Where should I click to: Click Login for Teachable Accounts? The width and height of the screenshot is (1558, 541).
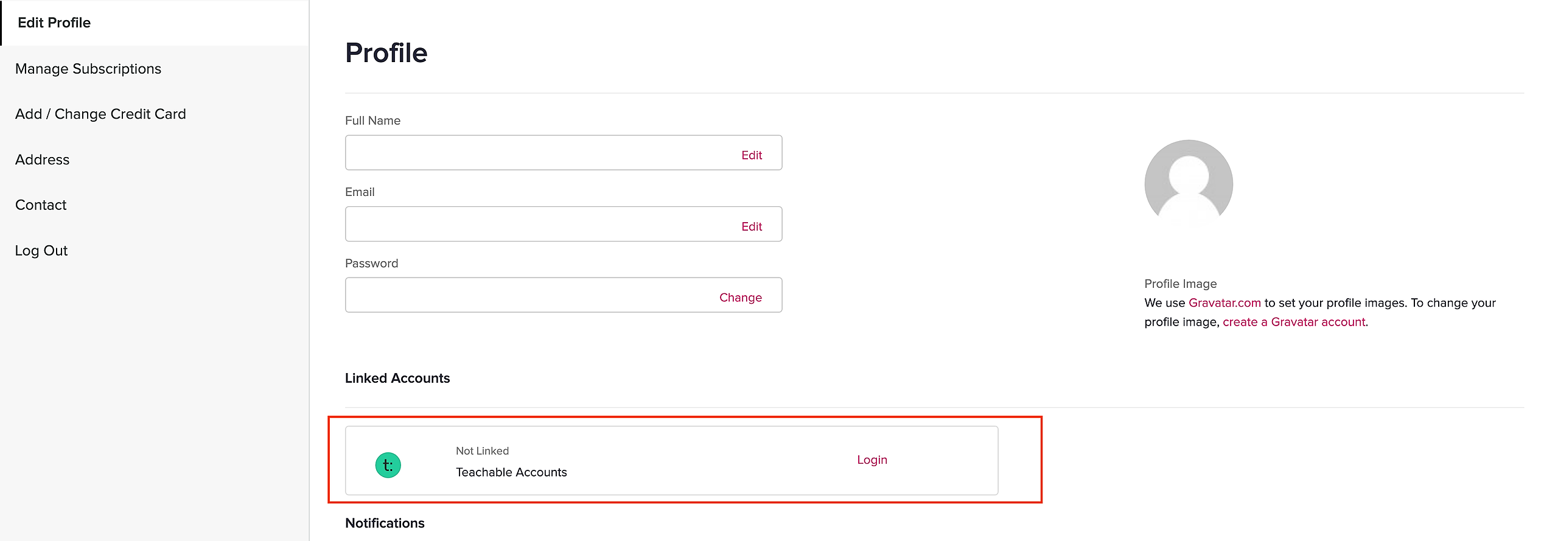[872, 460]
